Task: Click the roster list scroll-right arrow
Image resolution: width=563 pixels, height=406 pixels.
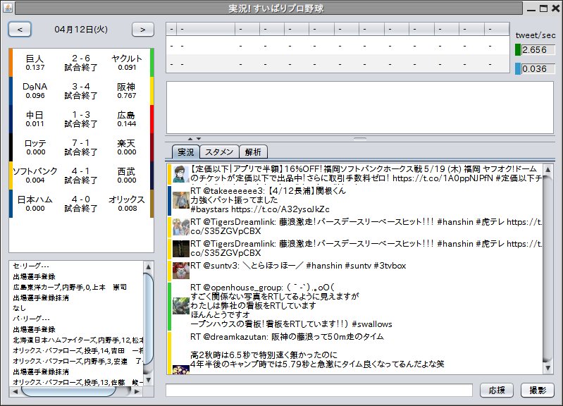Action: pyautogui.click(x=137, y=392)
